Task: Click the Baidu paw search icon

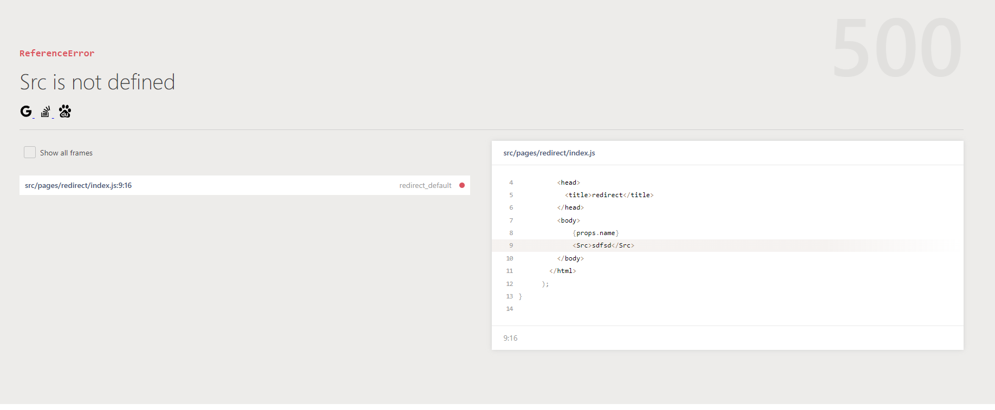Action: click(65, 112)
